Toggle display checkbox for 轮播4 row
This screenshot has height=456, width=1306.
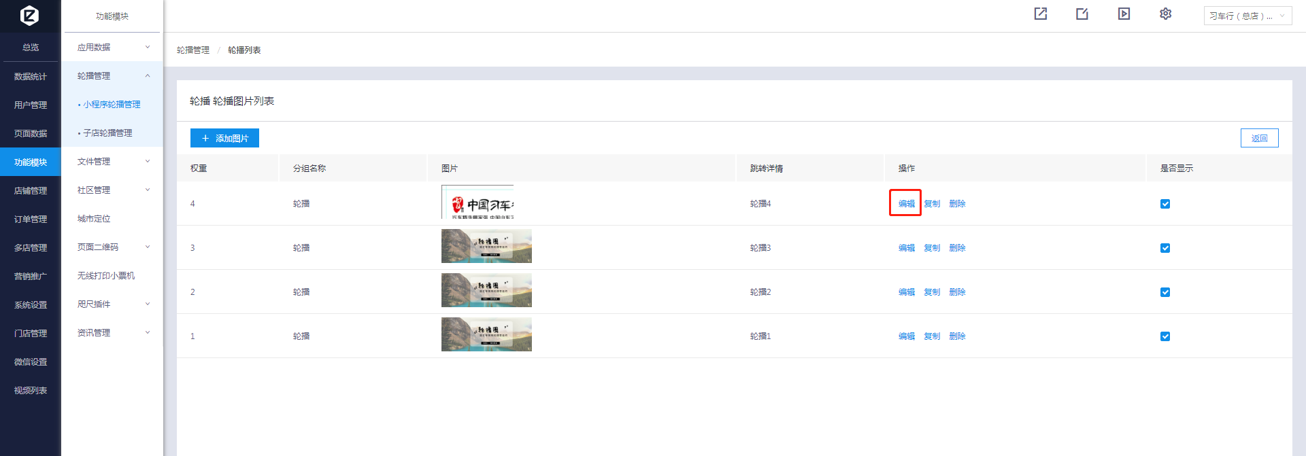[1165, 204]
